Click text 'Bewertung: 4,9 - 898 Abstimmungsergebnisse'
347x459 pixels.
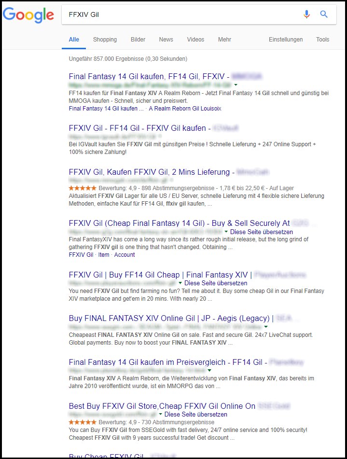[156, 188]
